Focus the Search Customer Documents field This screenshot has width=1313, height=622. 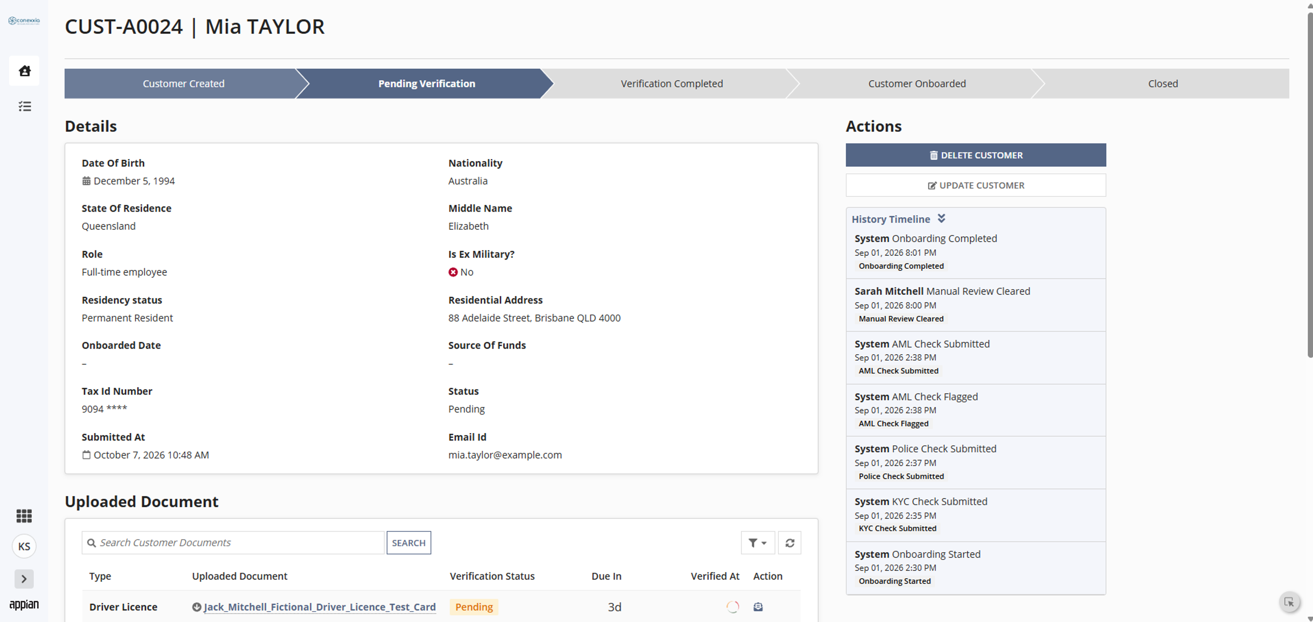click(233, 542)
